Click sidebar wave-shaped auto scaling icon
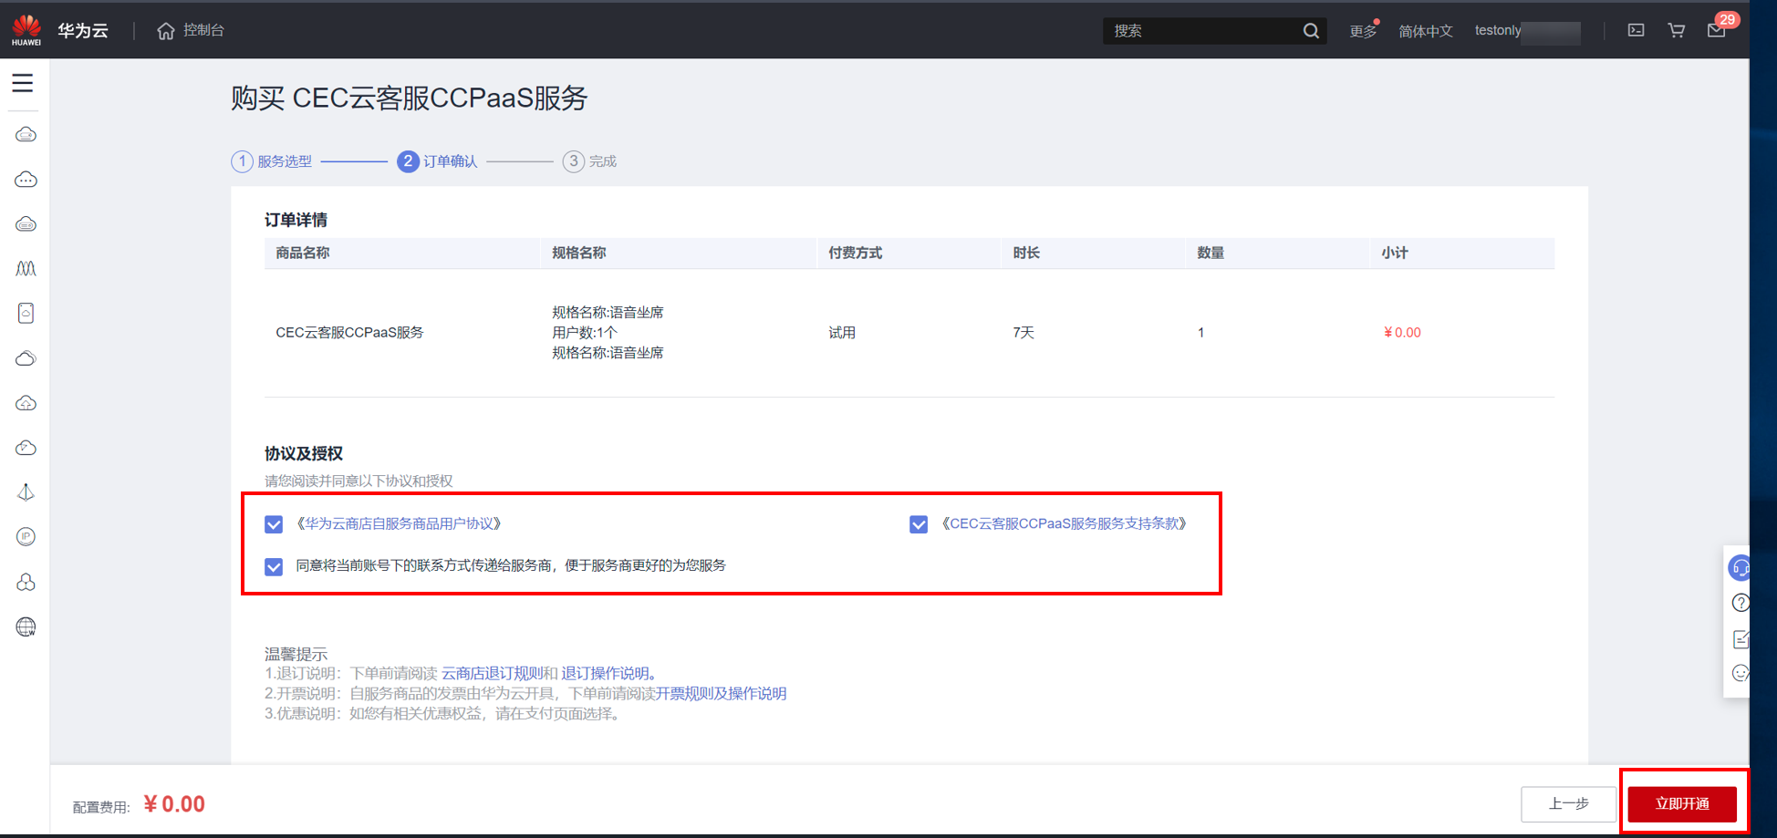 (x=26, y=269)
